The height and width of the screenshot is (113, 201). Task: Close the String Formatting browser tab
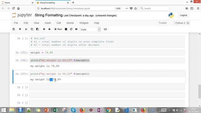point(68,3)
